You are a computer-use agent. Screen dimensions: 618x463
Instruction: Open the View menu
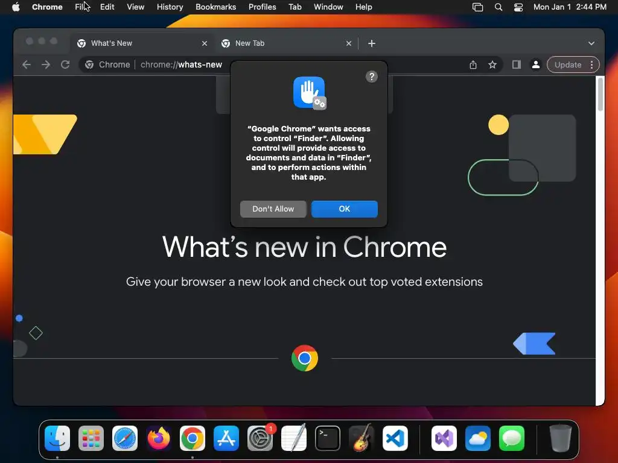click(x=135, y=7)
